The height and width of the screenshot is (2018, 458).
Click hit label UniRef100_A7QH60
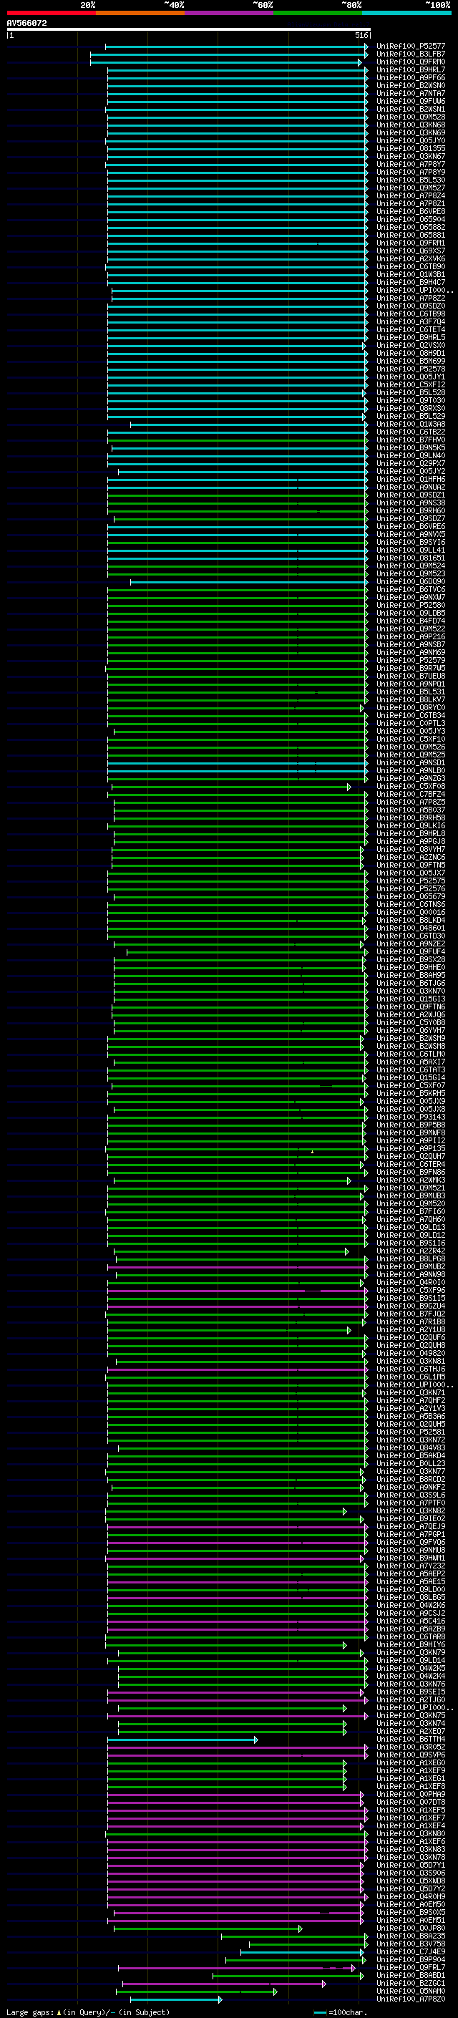410,1220
